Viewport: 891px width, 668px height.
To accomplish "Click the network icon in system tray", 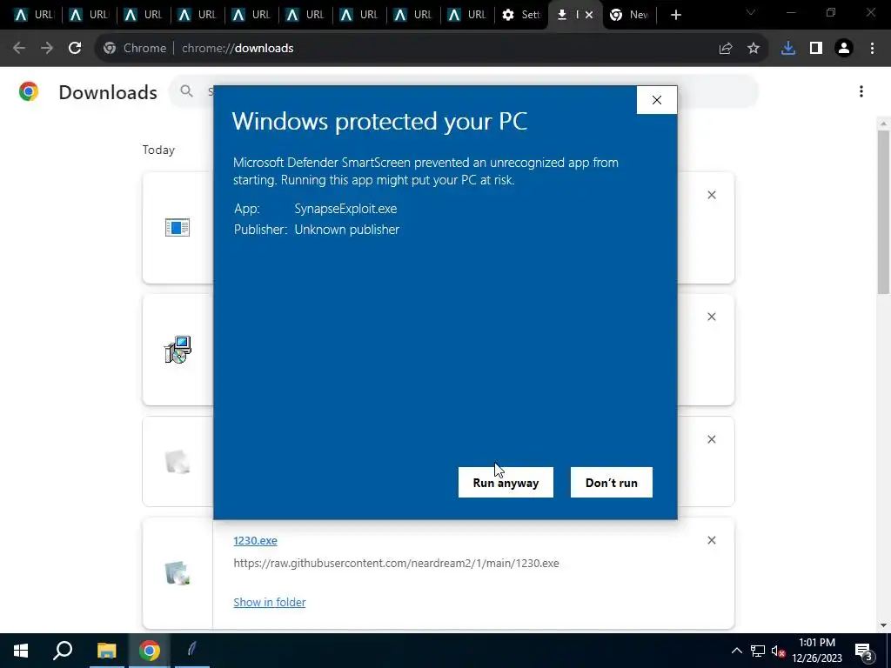I will tap(758, 651).
